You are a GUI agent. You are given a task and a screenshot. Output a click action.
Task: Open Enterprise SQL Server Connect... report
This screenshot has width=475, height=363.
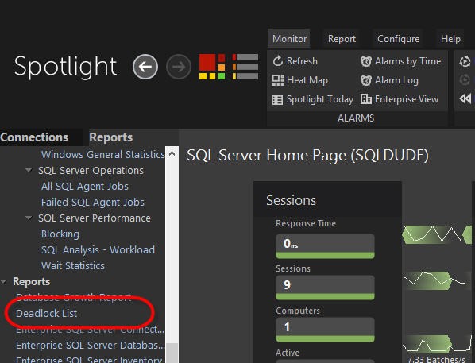click(x=90, y=330)
